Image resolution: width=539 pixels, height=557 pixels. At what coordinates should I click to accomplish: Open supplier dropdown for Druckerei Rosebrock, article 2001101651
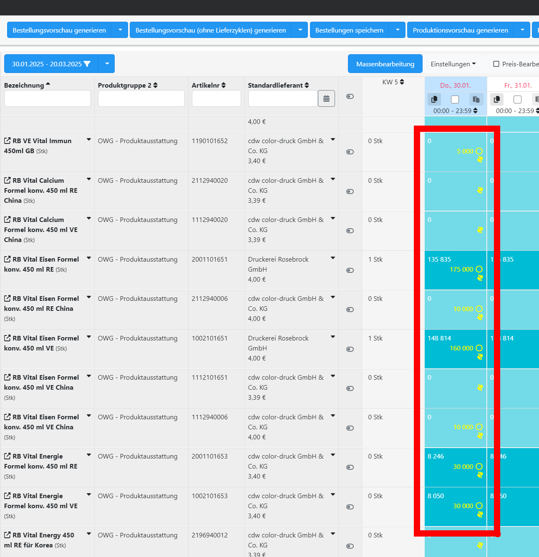(x=333, y=258)
